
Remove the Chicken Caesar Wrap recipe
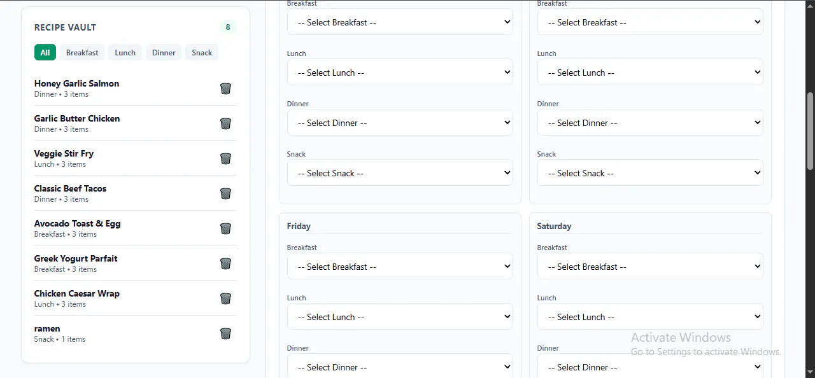pyautogui.click(x=225, y=298)
